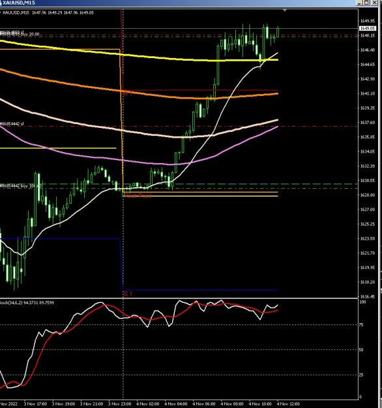382x408 pixels.
Task: Click the 1639.35 price axis label
Action: (368, 108)
